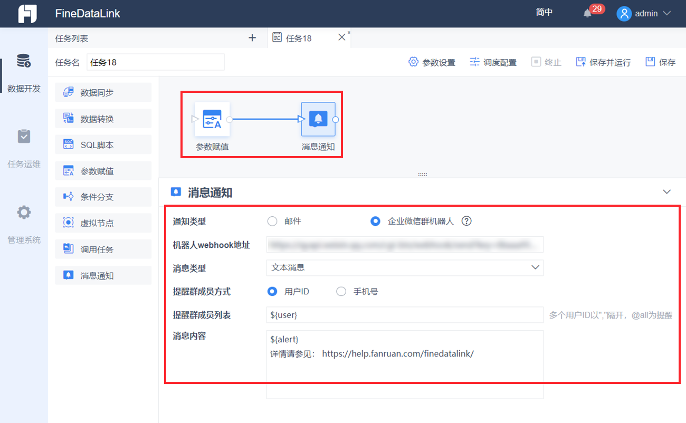Click the 任务名 input field containing 任务18
This screenshot has height=423, width=686.
[x=156, y=62]
